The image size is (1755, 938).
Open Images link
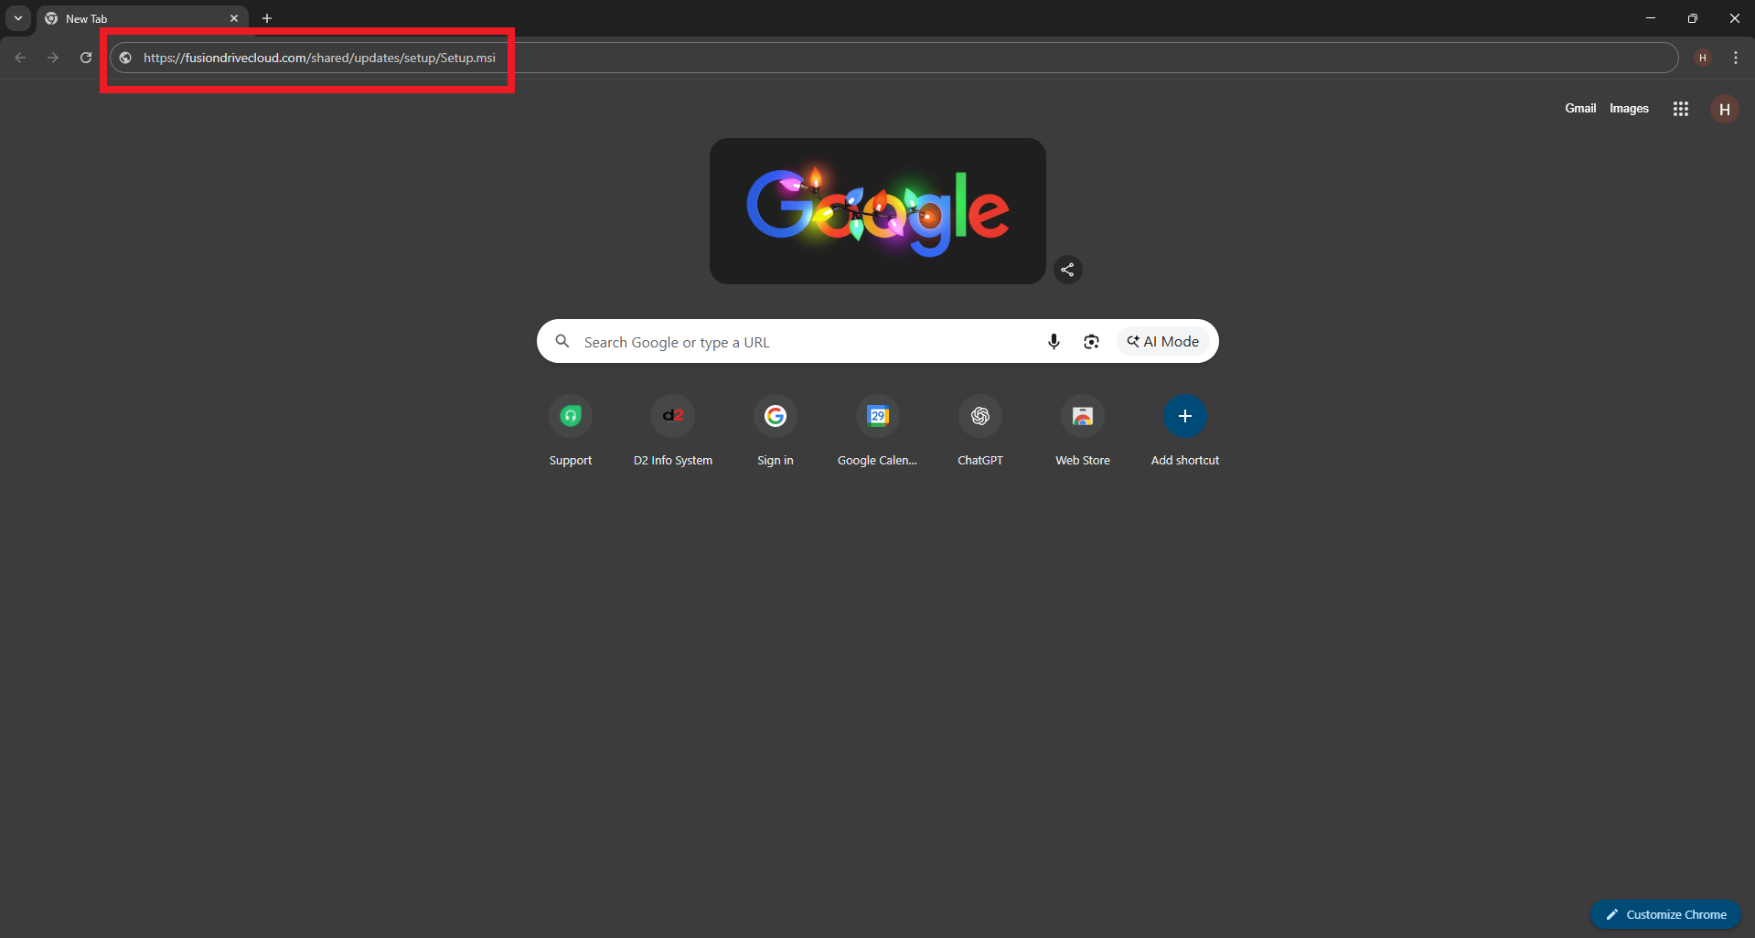tap(1629, 108)
